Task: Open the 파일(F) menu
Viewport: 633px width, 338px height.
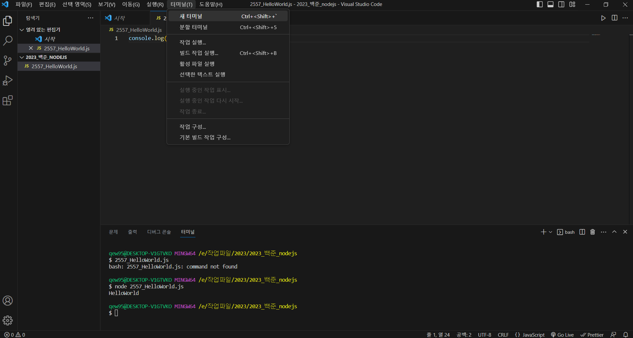Action: pos(24,4)
